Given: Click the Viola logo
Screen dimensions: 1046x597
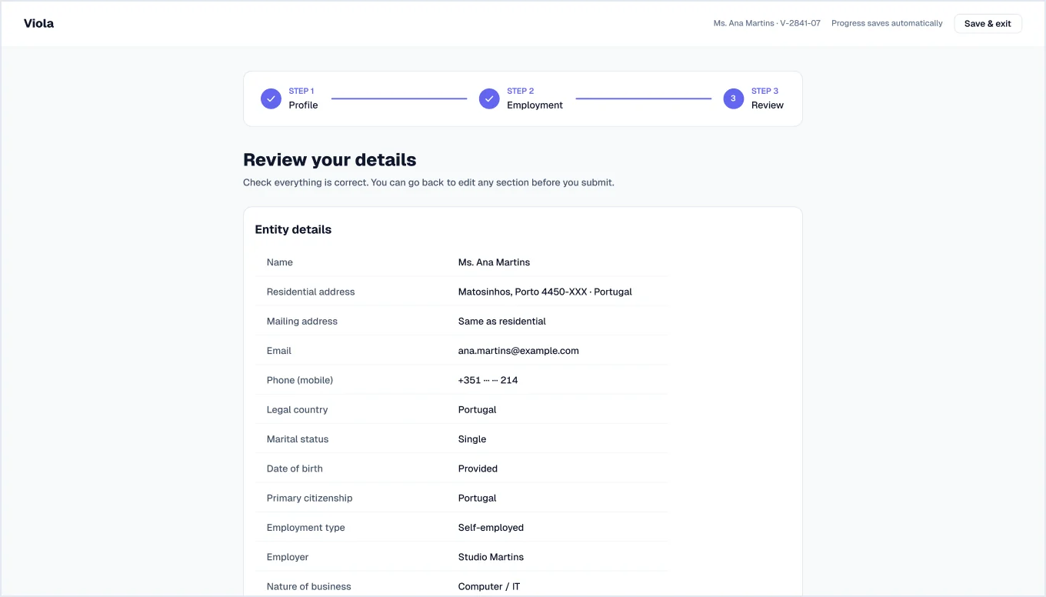Looking at the screenshot, I should [38, 23].
